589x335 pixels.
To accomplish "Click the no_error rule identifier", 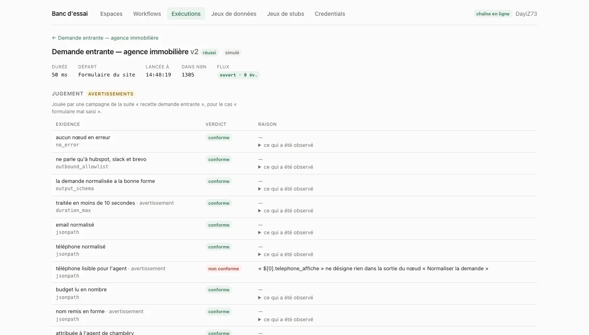I will [x=68, y=145].
